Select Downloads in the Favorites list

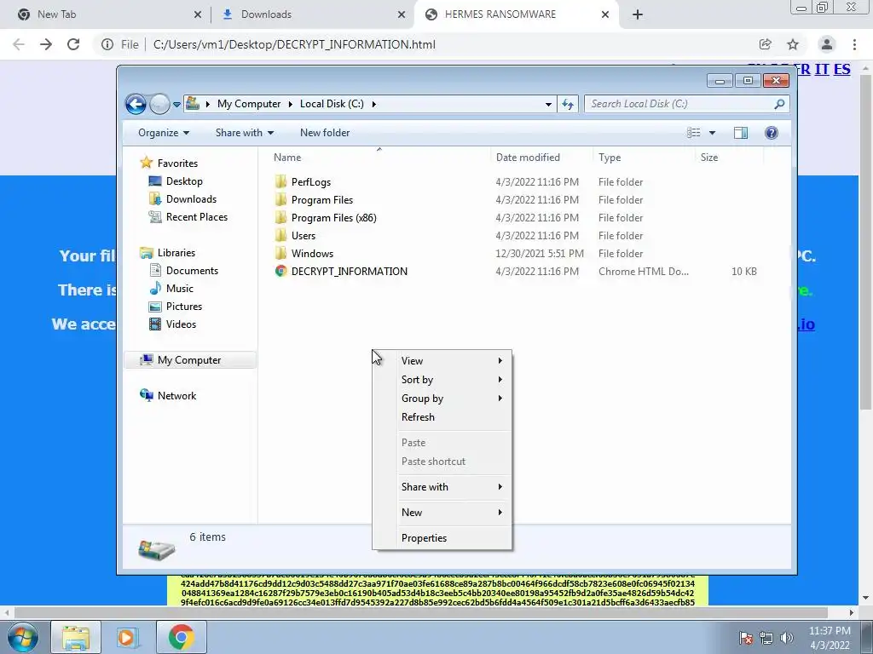pyautogui.click(x=191, y=199)
